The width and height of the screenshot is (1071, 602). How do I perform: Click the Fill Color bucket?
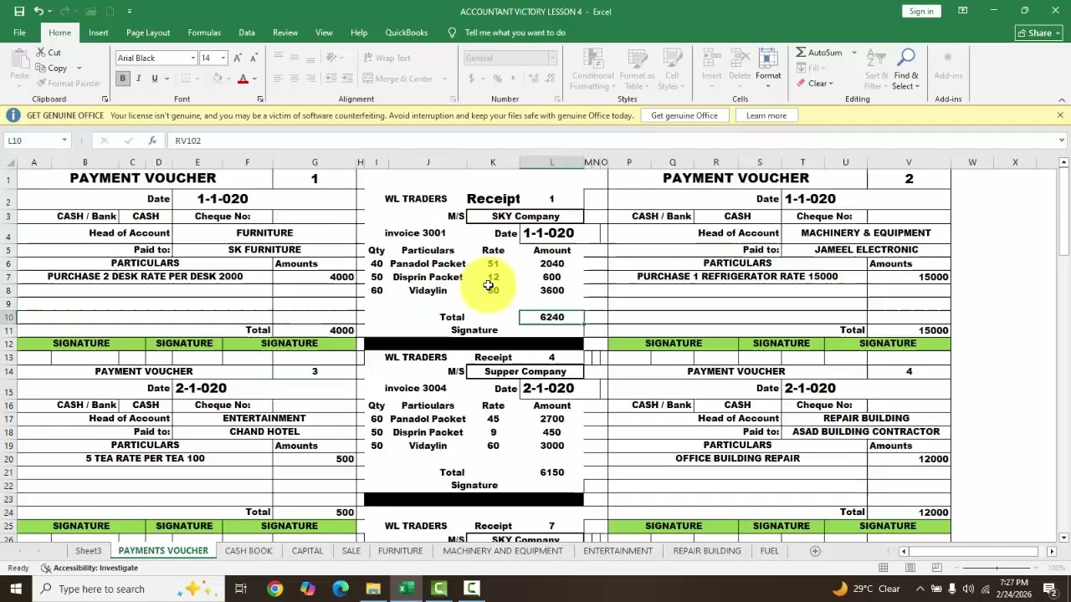[217, 79]
